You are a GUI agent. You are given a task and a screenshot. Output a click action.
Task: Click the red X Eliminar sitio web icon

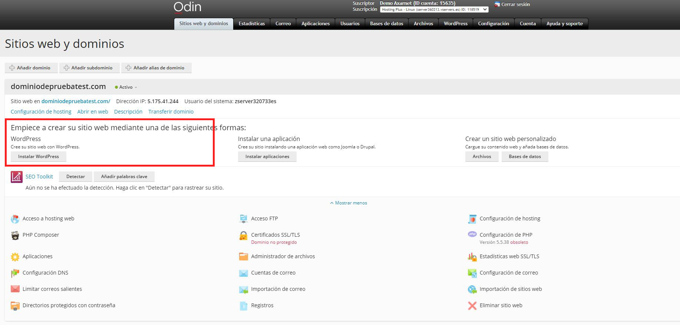(472, 306)
